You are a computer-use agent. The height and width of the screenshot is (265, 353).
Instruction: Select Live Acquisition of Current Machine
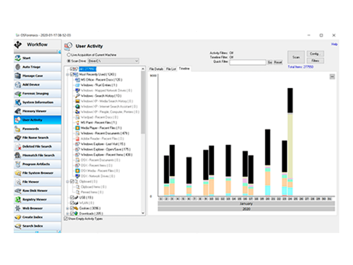pos(69,55)
